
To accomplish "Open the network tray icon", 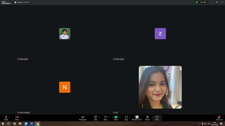I will (x=205, y=124).
